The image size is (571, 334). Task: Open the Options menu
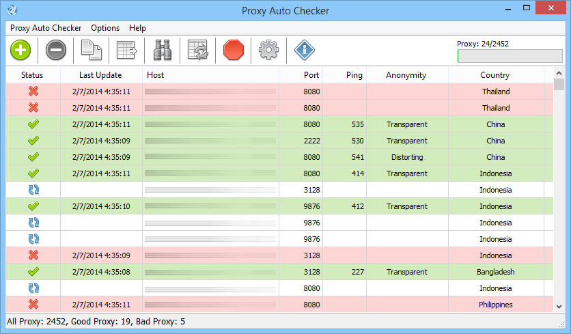click(x=105, y=28)
